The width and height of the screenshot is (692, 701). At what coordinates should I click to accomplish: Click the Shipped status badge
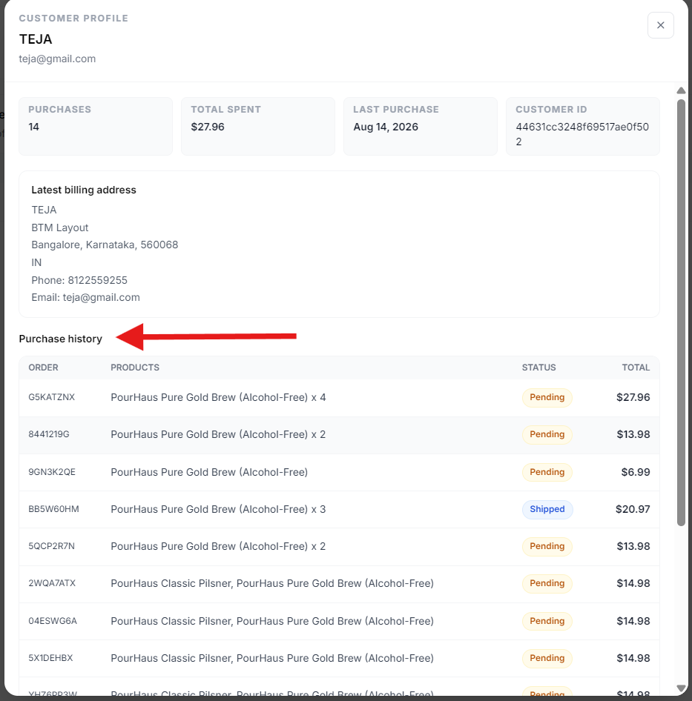pyautogui.click(x=547, y=509)
